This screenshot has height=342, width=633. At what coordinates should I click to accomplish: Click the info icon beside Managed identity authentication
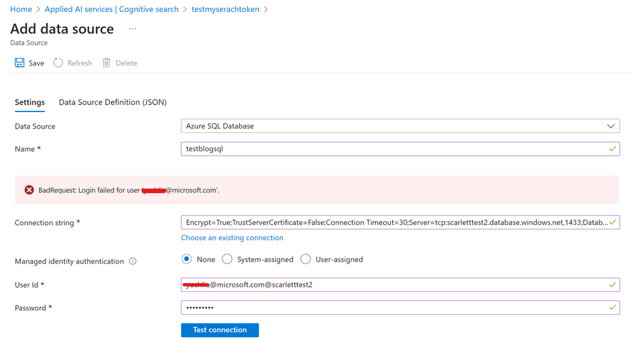(132, 262)
